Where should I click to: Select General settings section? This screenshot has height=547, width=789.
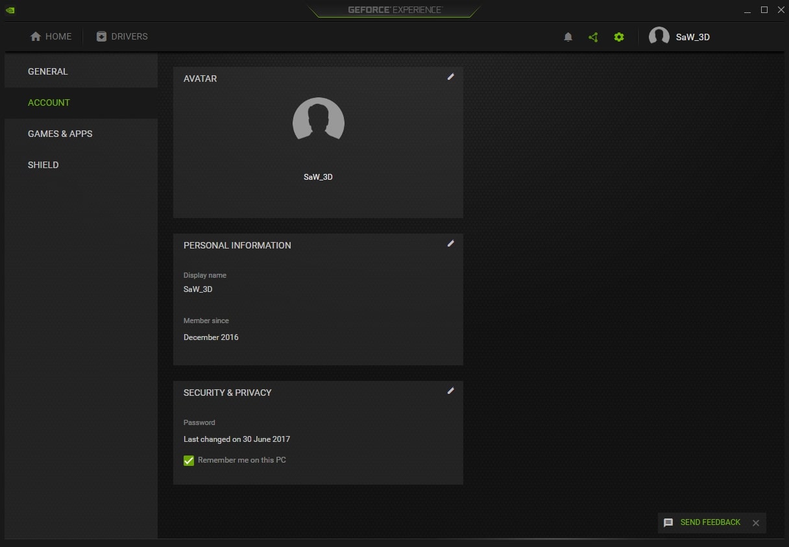click(x=80, y=71)
